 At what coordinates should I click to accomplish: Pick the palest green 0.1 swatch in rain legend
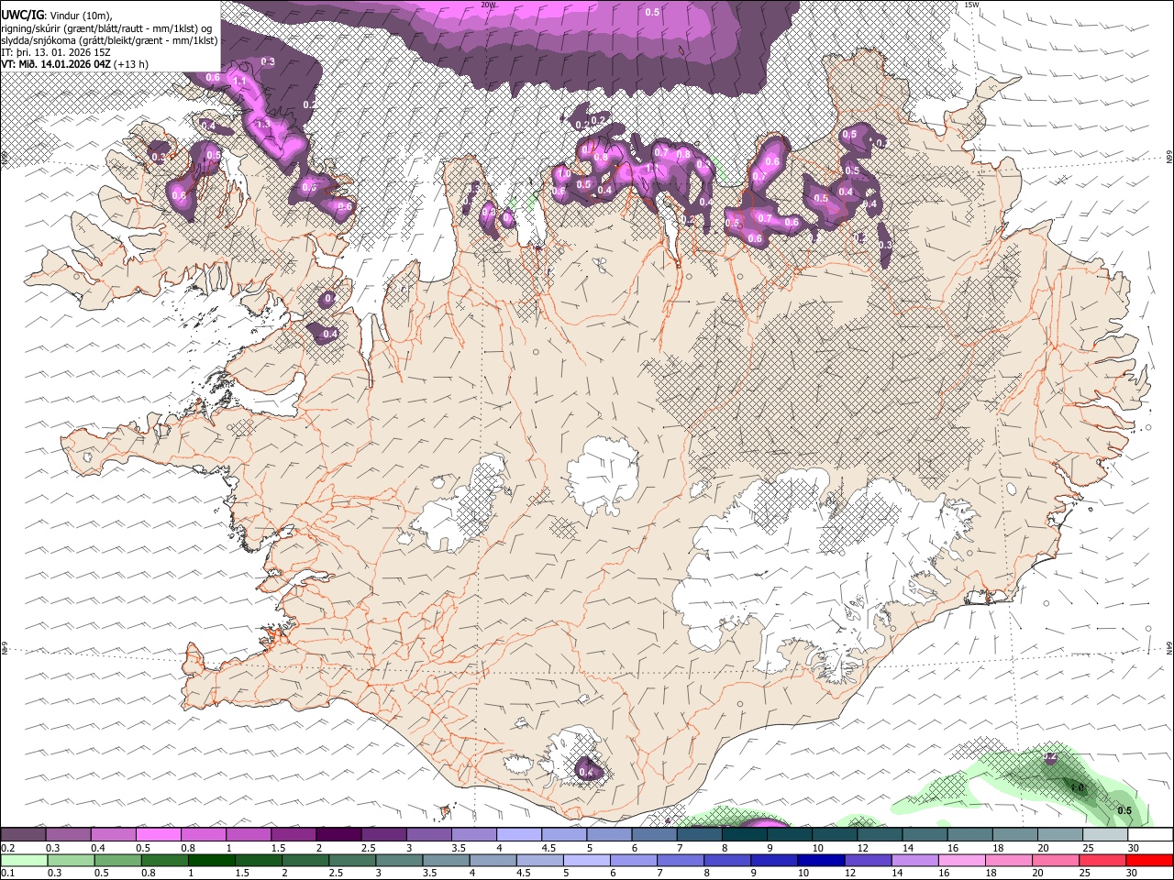25,861
